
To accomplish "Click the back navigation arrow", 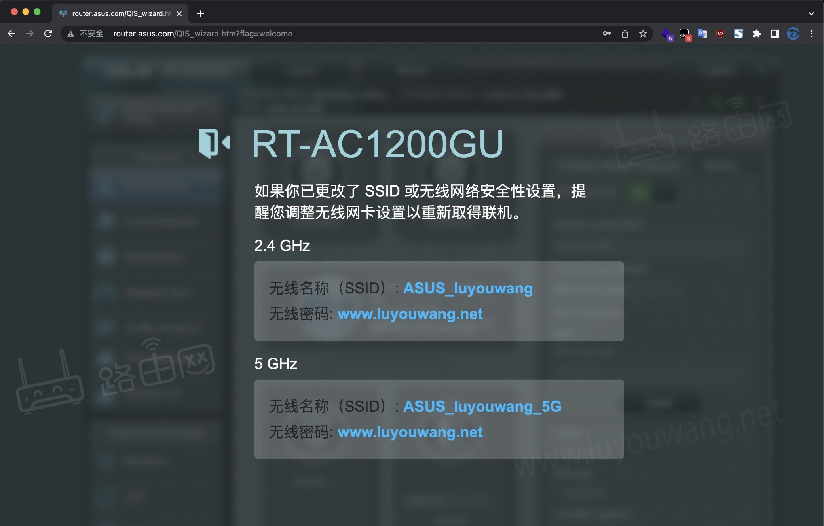I will point(11,34).
